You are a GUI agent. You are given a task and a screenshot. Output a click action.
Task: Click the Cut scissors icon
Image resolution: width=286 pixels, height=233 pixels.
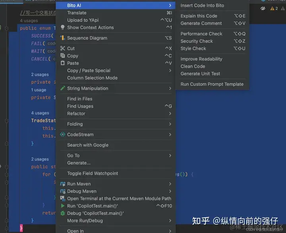click(63, 48)
